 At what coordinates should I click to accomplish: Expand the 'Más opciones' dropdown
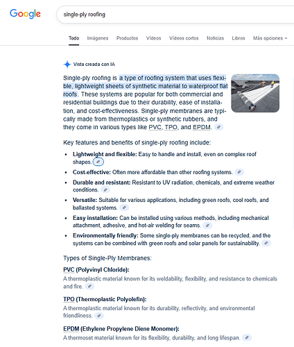point(270,38)
